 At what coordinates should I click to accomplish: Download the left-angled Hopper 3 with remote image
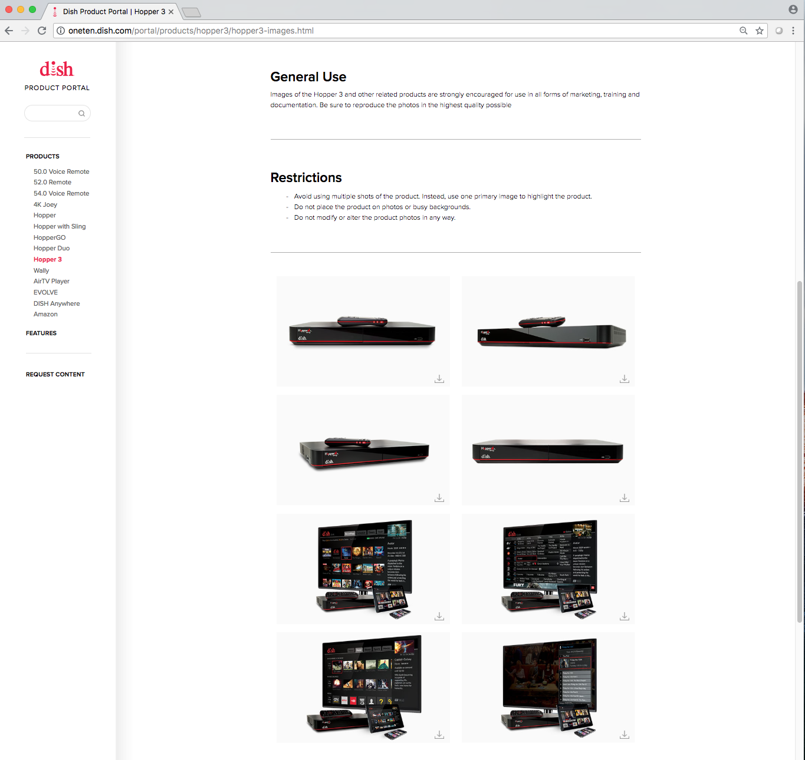point(439,498)
